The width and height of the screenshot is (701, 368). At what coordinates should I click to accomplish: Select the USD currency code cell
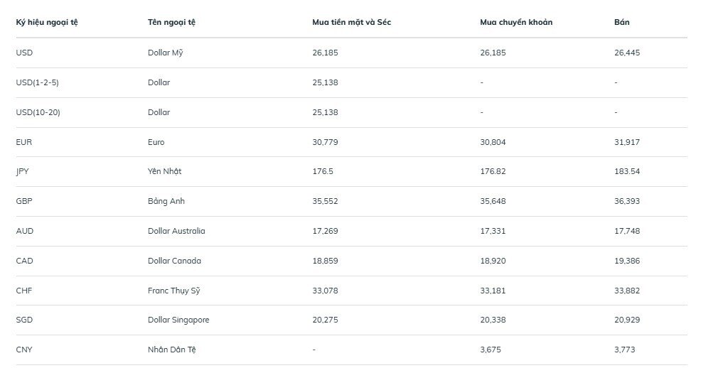point(24,53)
